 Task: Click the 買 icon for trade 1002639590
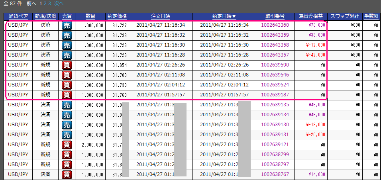click(67, 65)
